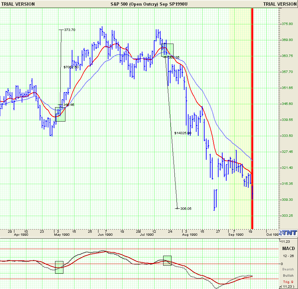The height and width of the screenshot is (289, 298).
Task: Click the $7062.50 profit annotation
Action: [x=71, y=67]
